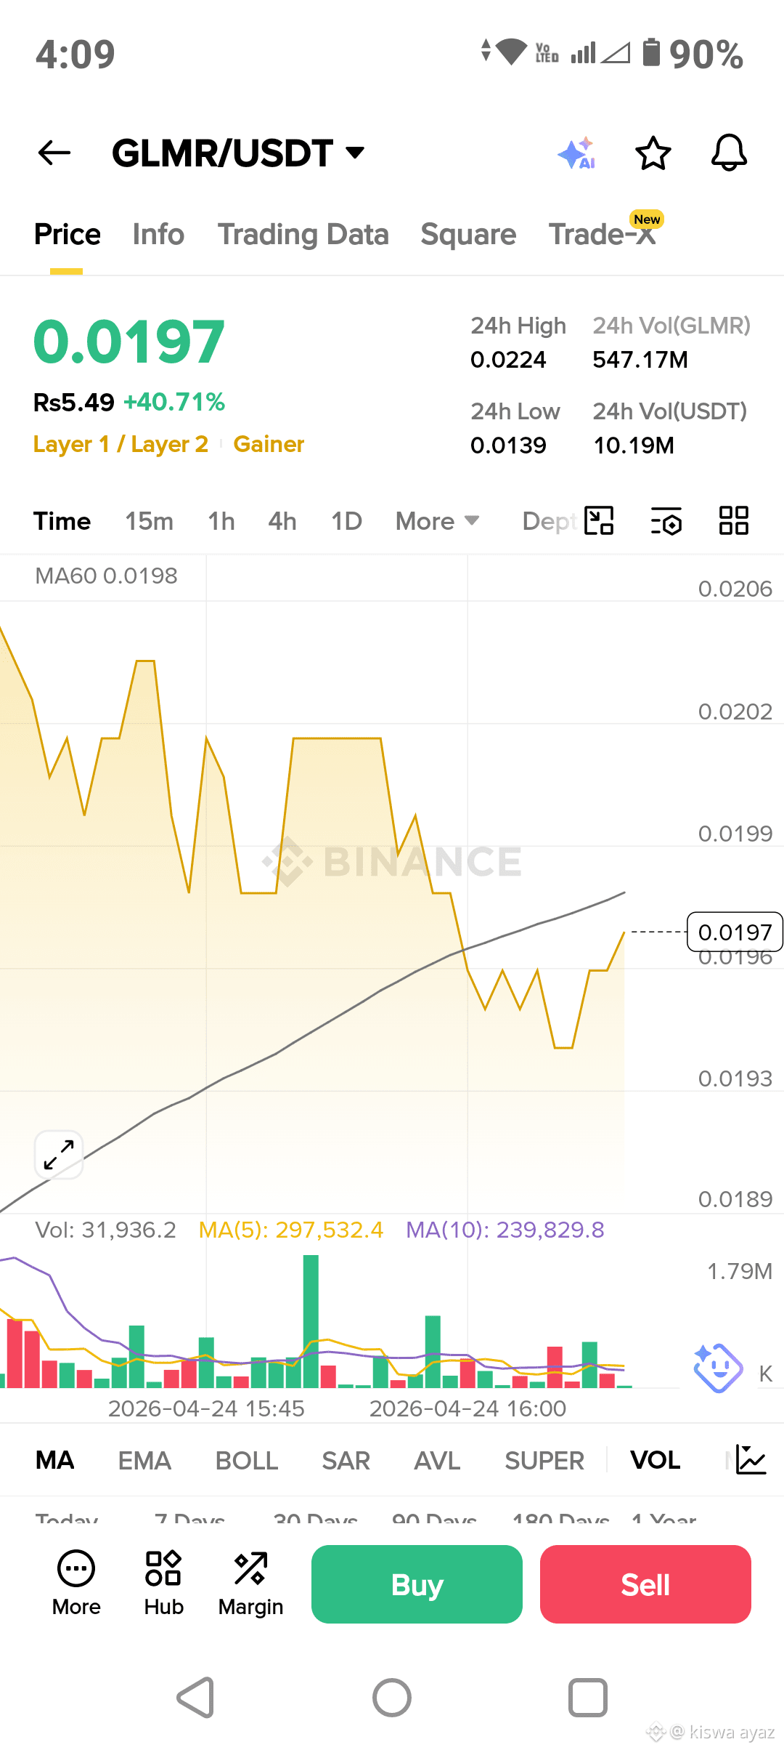Open the Margin trading icon
Image resolution: width=784 pixels, height=1750 pixels.
coord(250,1584)
